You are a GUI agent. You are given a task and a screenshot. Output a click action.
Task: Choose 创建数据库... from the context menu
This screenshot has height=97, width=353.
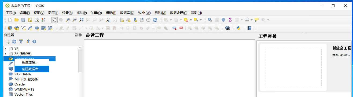coord(32,69)
